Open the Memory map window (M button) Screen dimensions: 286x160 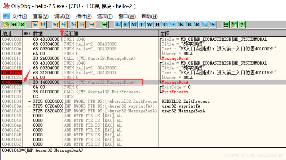coord(134,25)
